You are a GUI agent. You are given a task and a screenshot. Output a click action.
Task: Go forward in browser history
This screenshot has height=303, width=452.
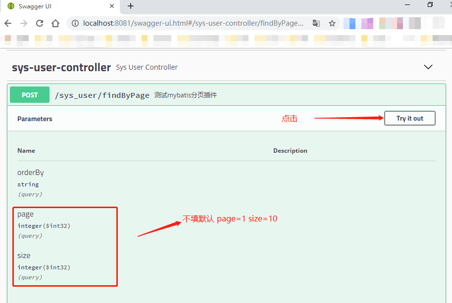point(24,23)
